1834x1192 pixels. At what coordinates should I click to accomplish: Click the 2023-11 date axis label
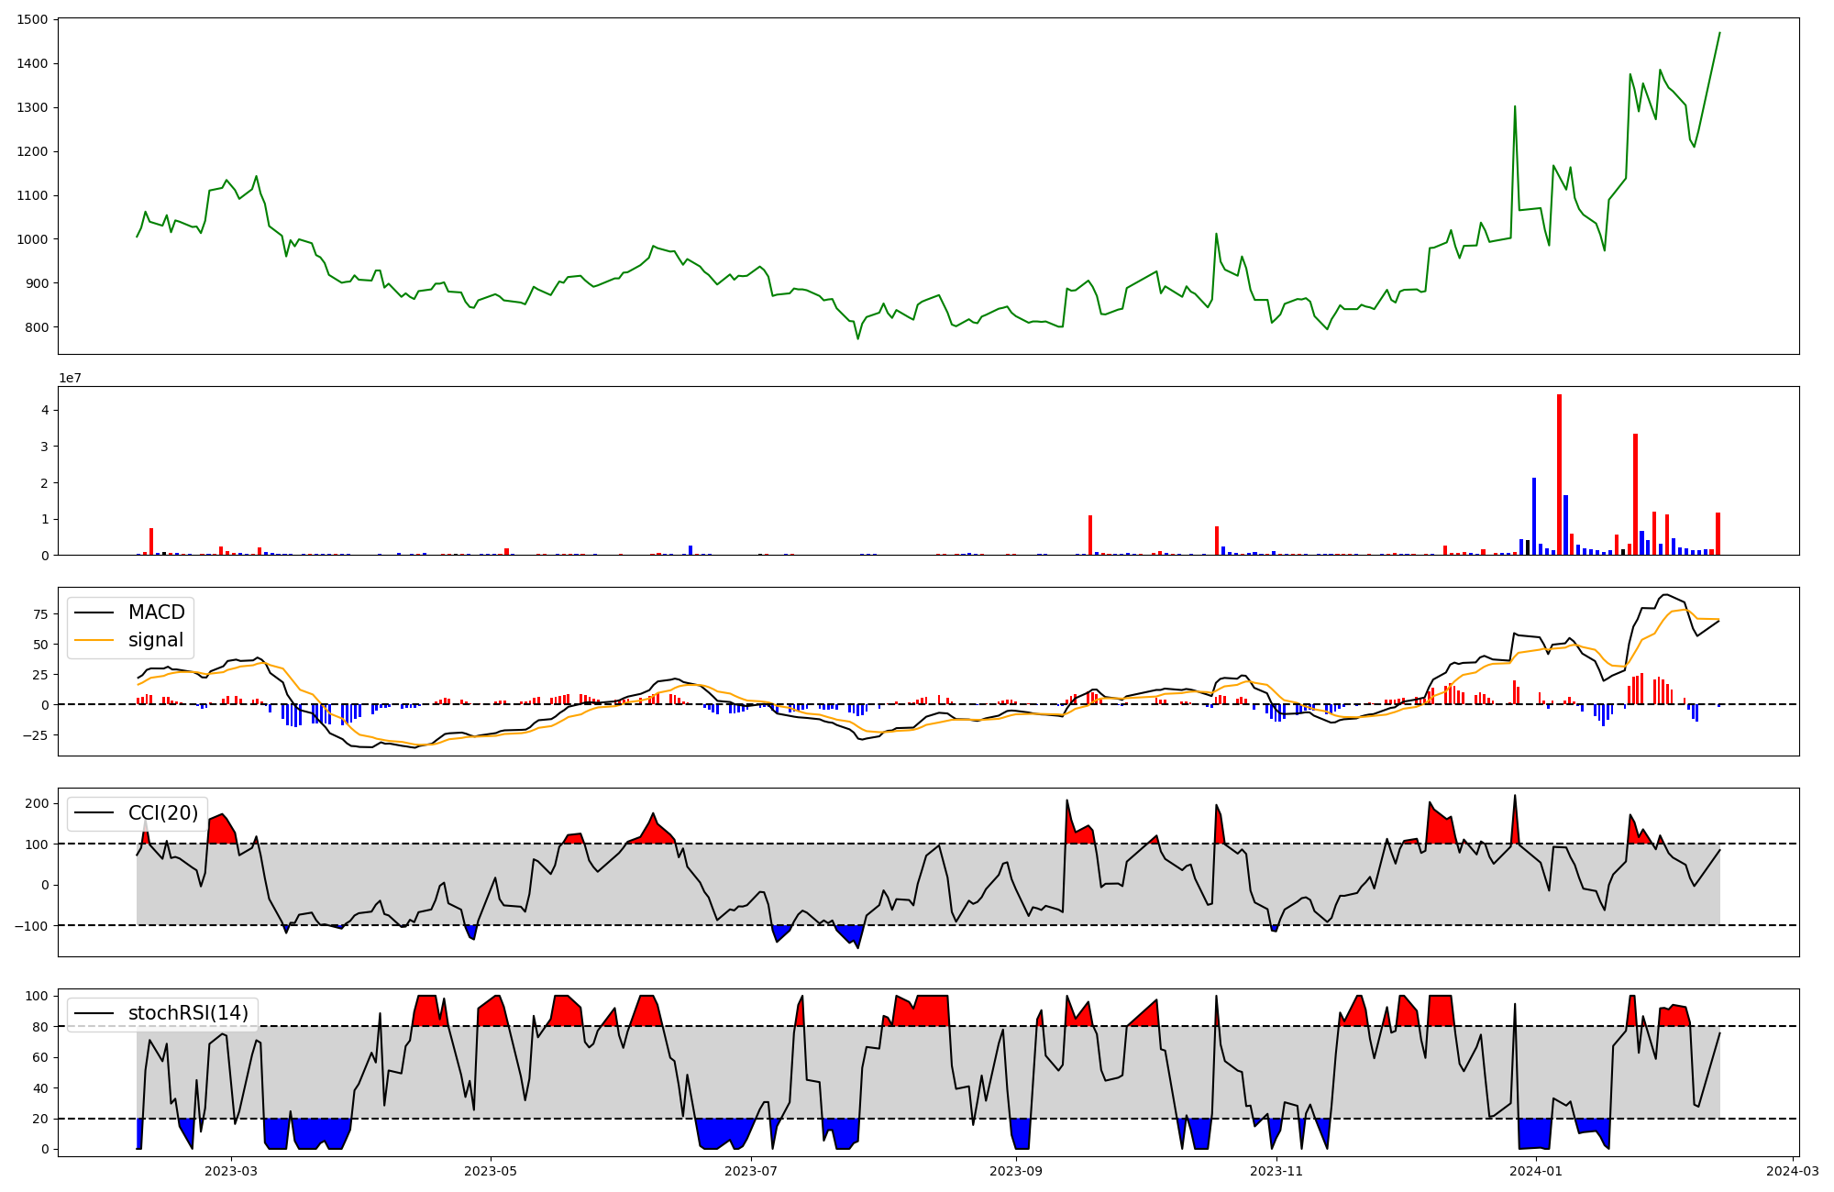click(x=1276, y=1171)
